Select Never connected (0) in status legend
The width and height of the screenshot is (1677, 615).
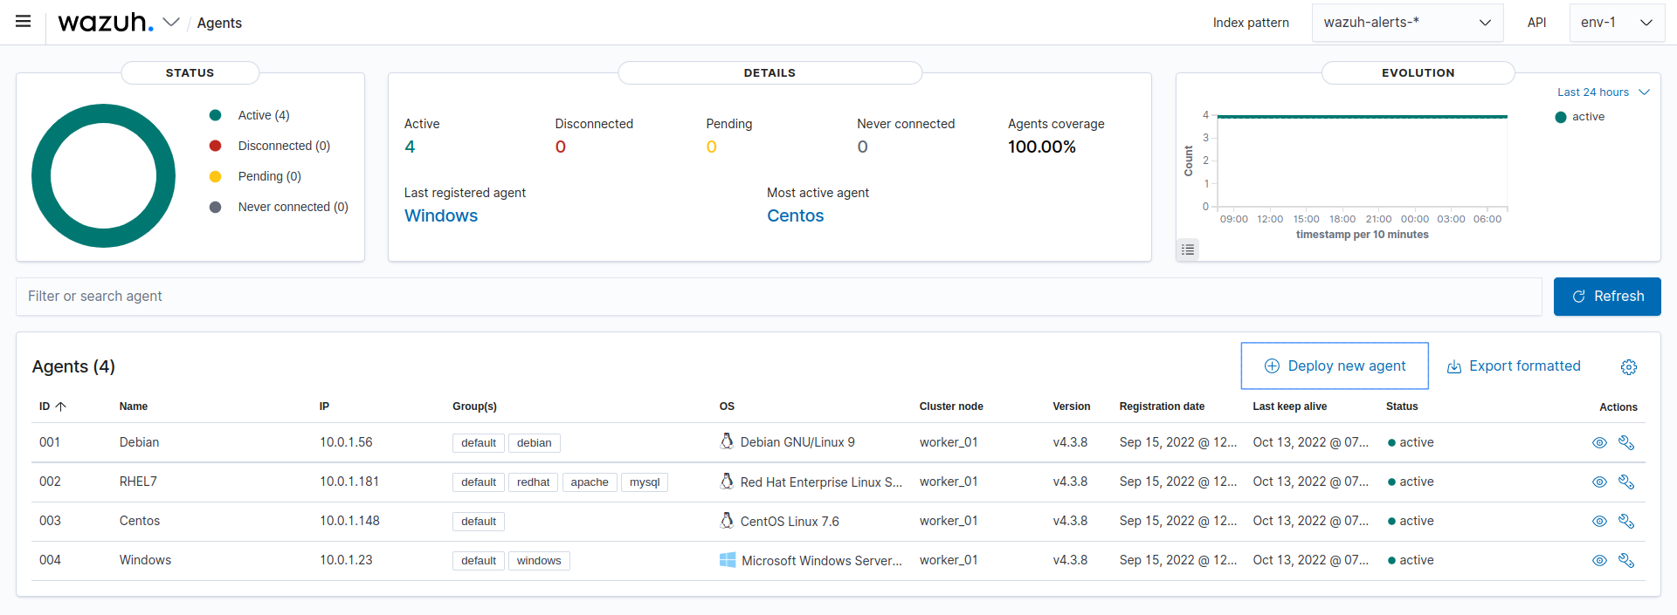293,207
